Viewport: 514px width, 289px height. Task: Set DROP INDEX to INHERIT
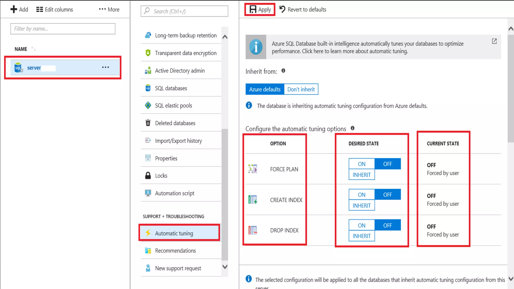362,236
